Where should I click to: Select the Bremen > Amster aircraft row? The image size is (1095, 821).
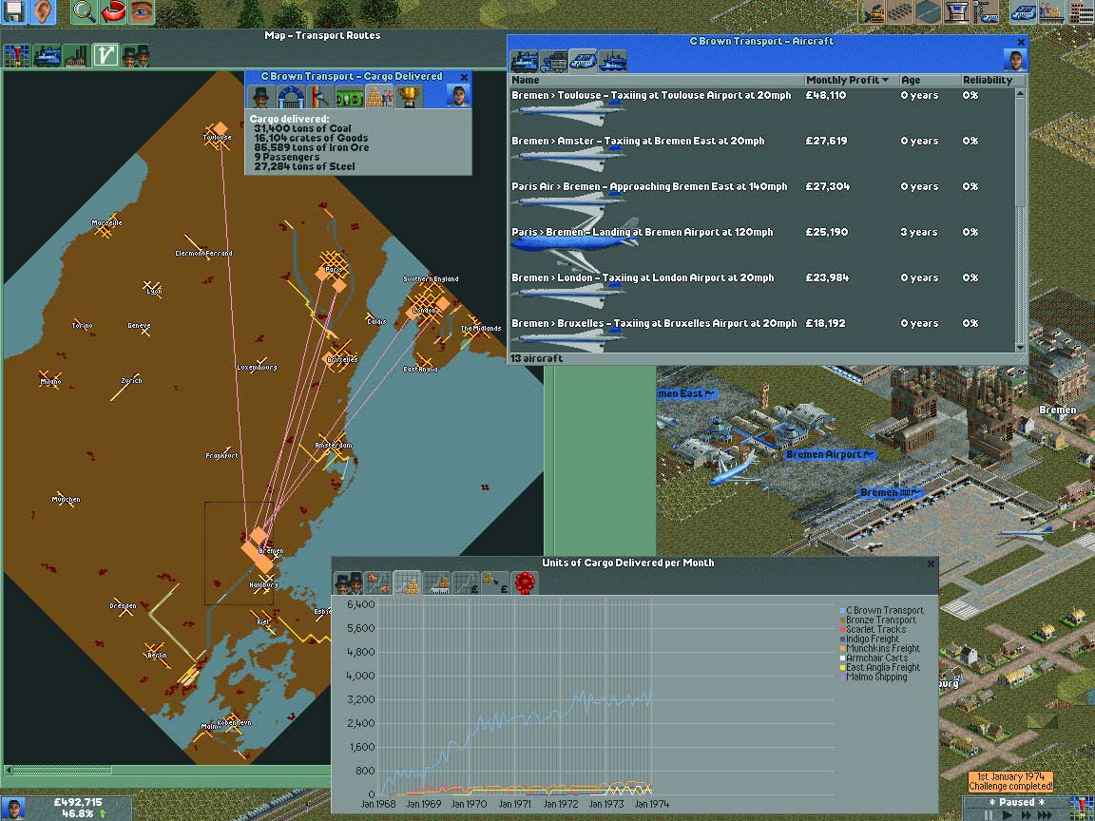761,157
